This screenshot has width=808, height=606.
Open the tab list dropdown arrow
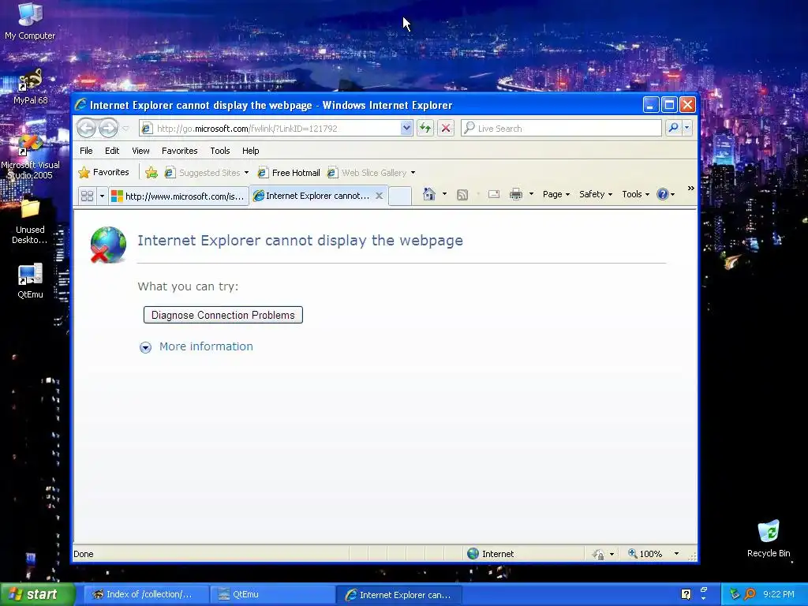pos(102,196)
